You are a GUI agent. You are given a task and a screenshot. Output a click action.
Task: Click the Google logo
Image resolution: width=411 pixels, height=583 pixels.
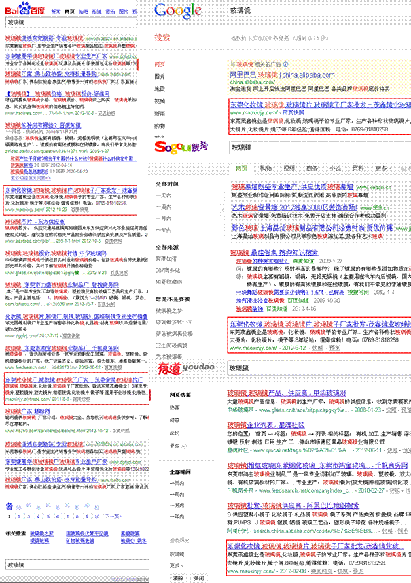click(x=177, y=11)
